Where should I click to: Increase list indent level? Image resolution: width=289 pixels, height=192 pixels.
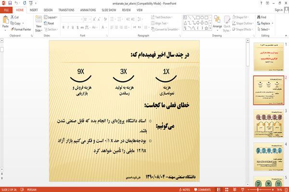pos(133,19)
